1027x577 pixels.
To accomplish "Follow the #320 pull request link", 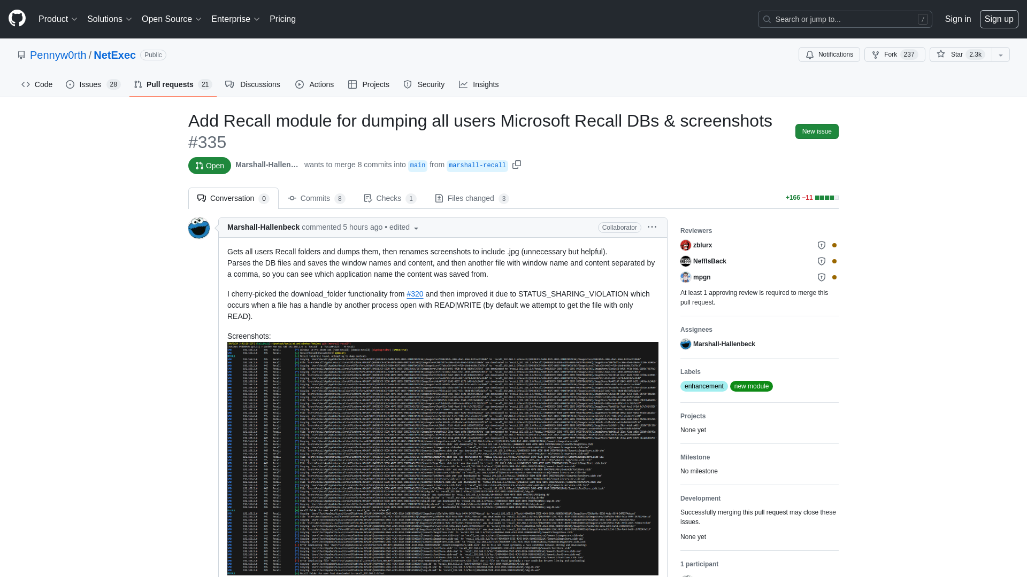I will click(x=415, y=294).
